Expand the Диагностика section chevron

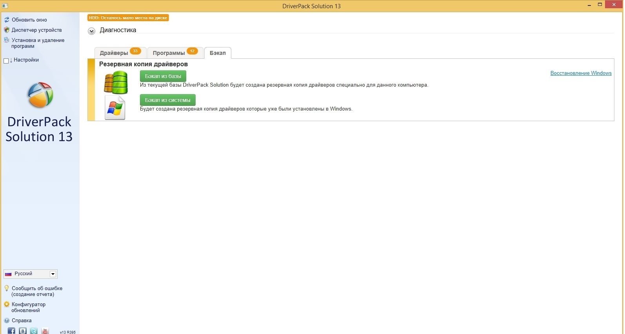(91, 31)
